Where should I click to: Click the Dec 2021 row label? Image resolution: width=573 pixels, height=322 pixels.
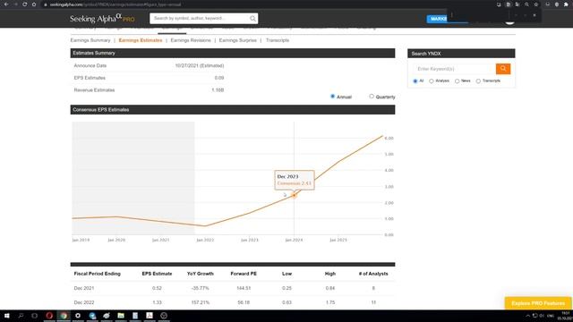[84, 288]
